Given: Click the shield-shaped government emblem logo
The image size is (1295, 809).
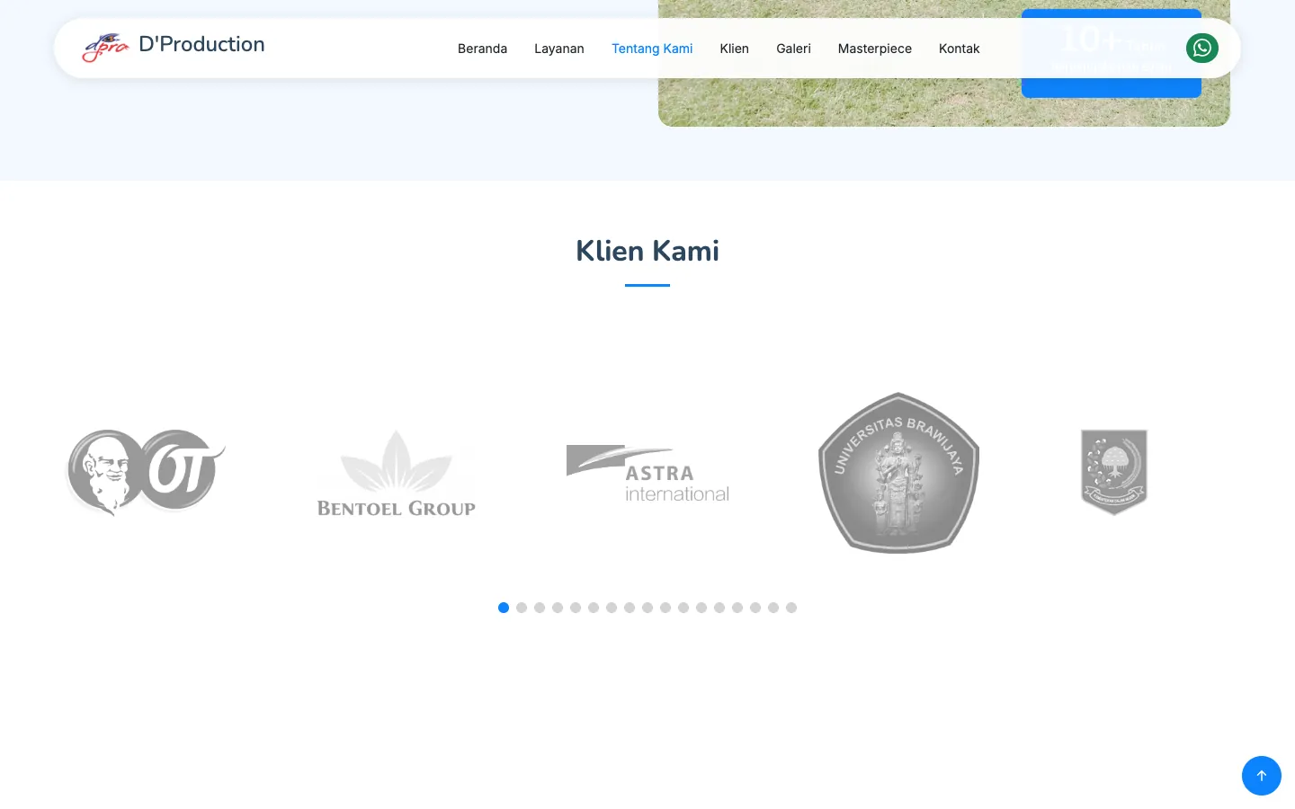Looking at the screenshot, I should [x=1114, y=473].
